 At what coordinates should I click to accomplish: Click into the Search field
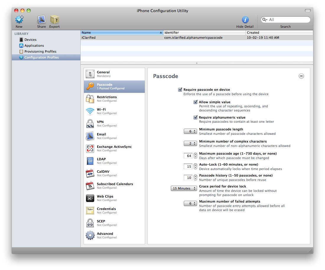288,20
